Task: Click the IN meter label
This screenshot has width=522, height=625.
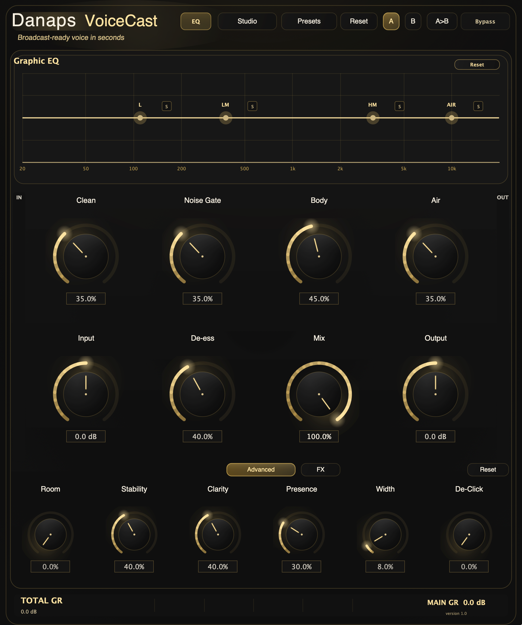Action: pyautogui.click(x=19, y=197)
